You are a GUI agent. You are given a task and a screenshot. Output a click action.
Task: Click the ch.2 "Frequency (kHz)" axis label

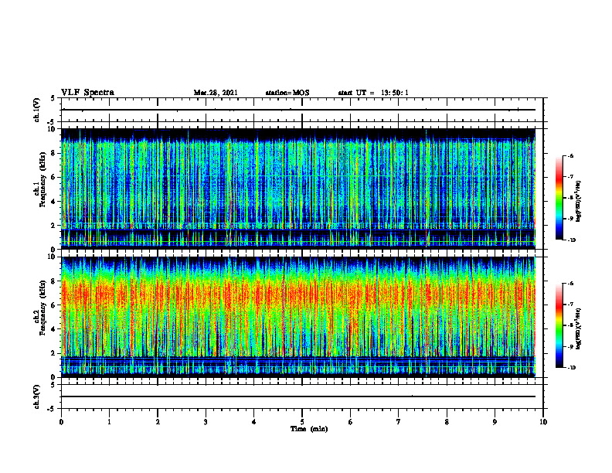pyautogui.click(x=43, y=308)
